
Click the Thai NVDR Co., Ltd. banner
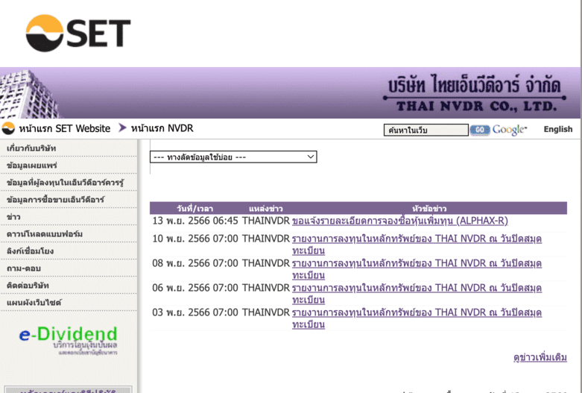[472, 95]
